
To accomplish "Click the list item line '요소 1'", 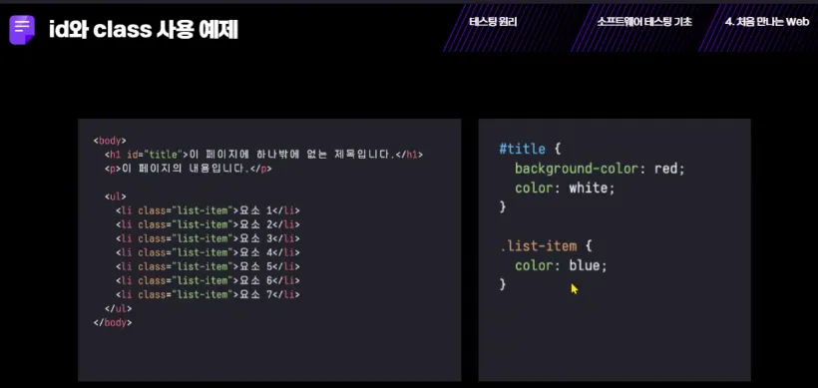I will 208,210.
